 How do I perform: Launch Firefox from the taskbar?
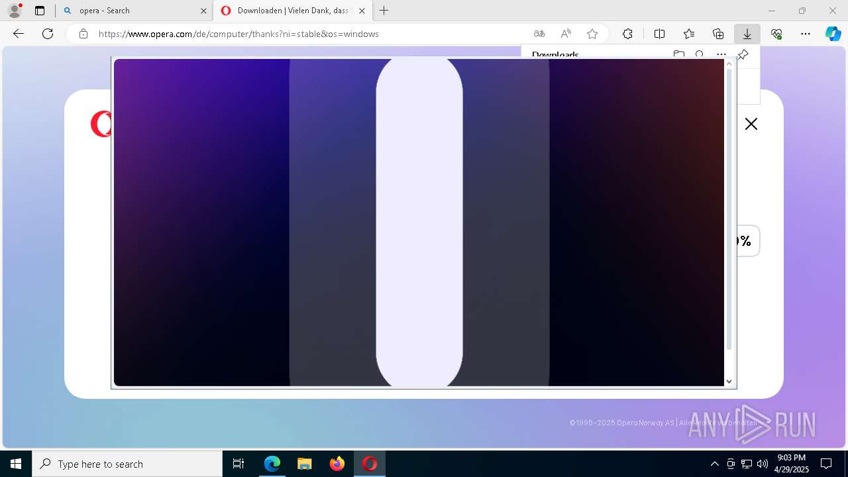tap(337, 464)
